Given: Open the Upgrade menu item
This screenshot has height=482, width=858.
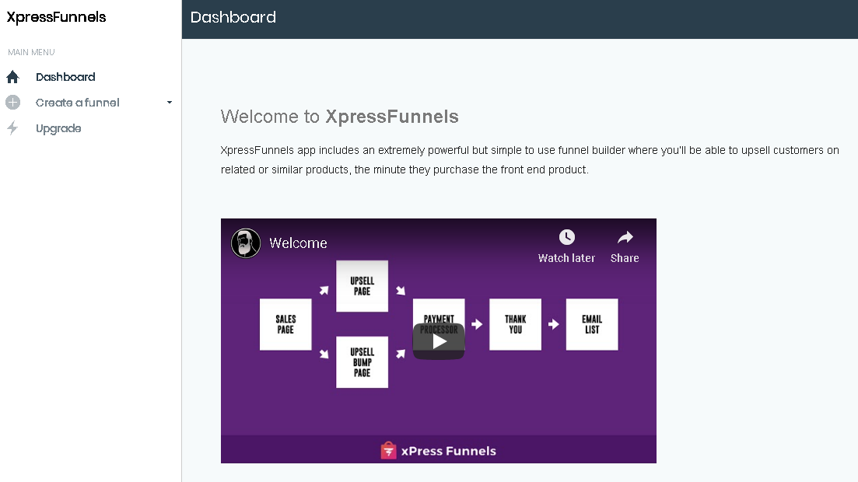Looking at the screenshot, I should coord(58,128).
